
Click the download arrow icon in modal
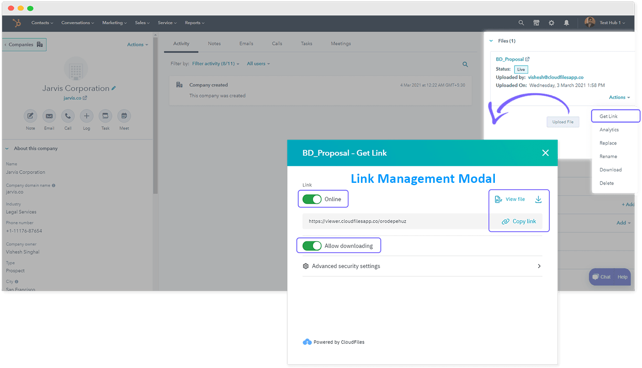[x=538, y=199]
